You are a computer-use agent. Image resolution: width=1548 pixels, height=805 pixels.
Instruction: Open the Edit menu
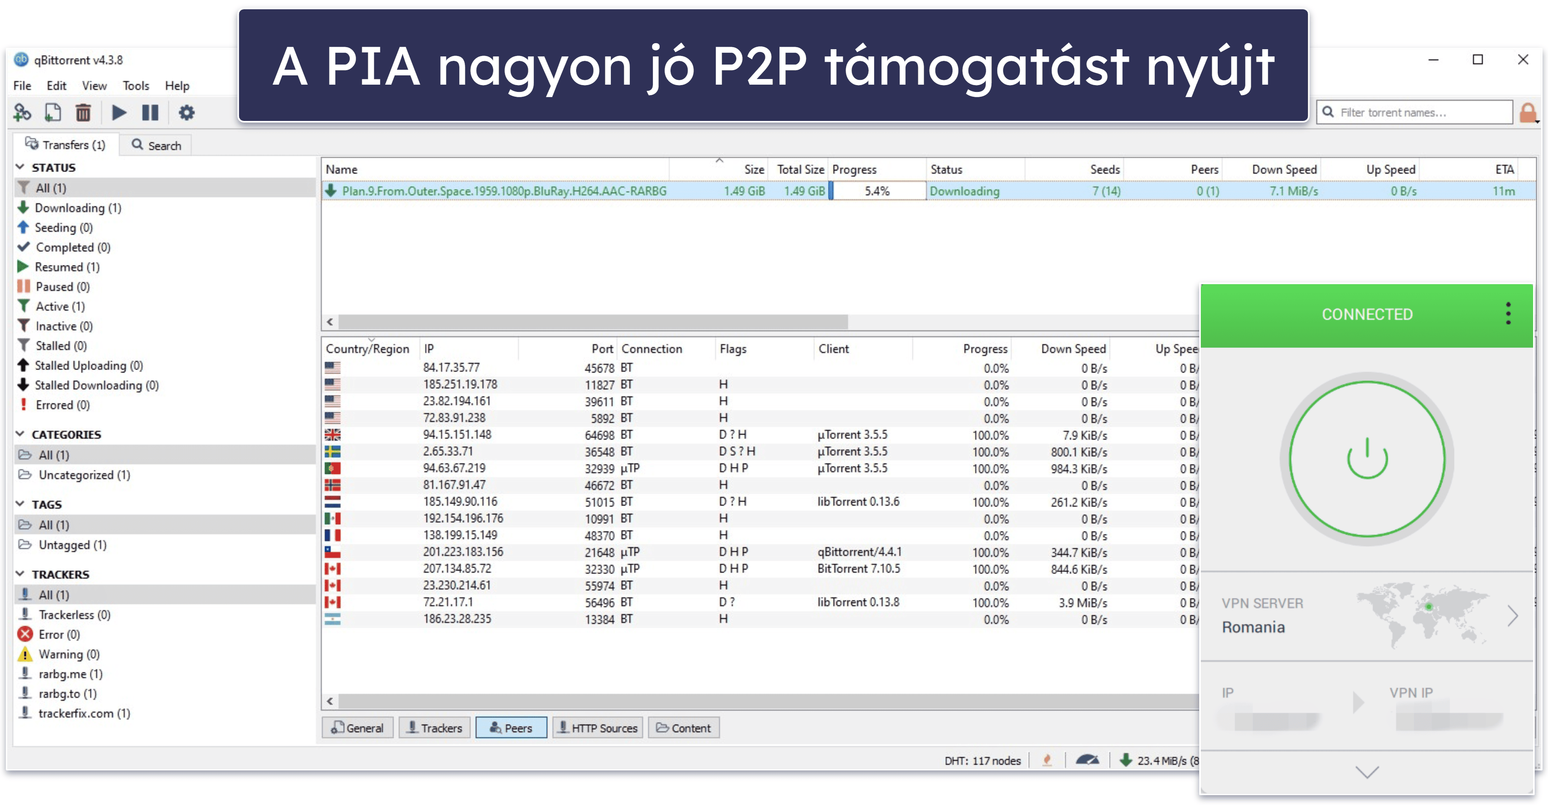(56, 85)
